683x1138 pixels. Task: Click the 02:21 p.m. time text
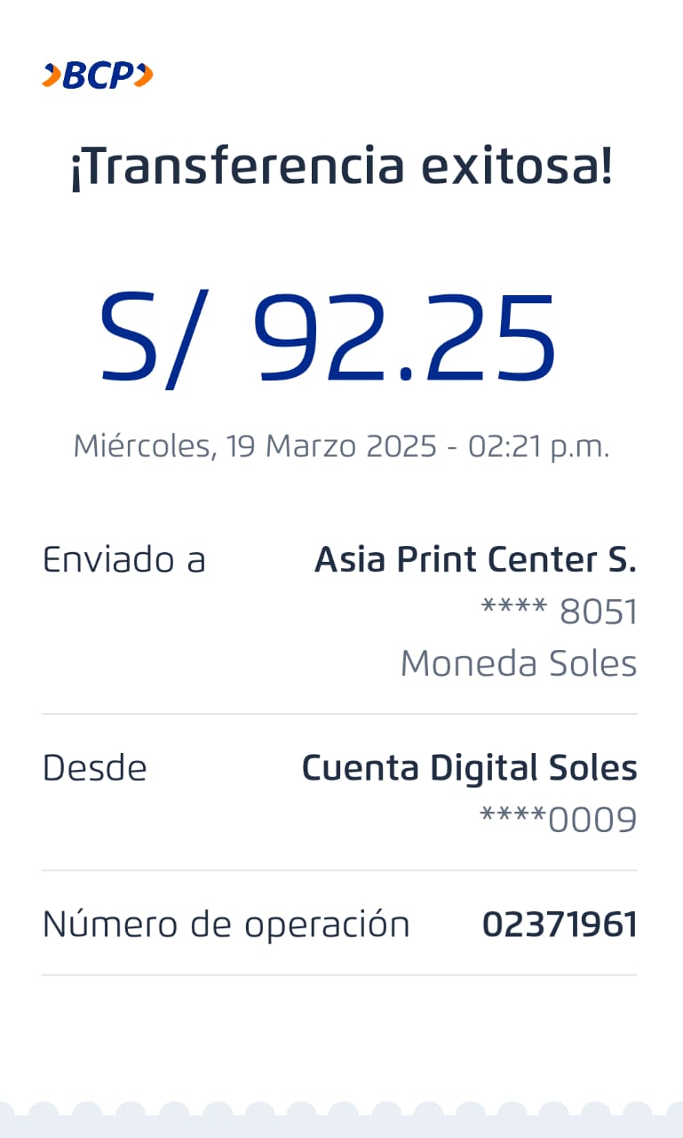538,445
